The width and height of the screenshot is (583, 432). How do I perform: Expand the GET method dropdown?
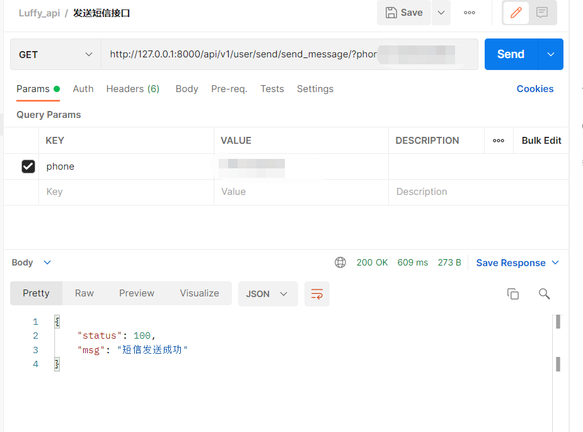pos(55,55)
